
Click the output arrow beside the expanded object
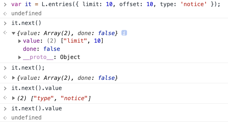5,33
